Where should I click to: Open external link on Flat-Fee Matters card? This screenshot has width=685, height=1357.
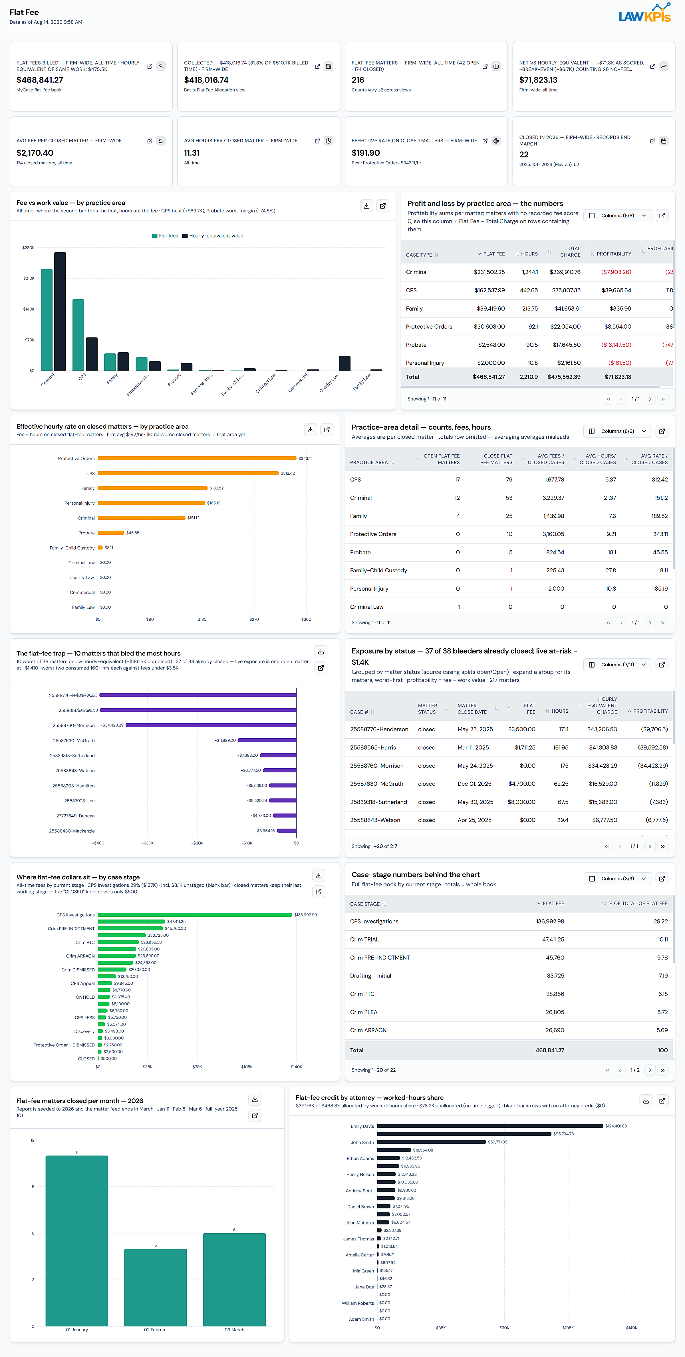click(x=485, y=66)
